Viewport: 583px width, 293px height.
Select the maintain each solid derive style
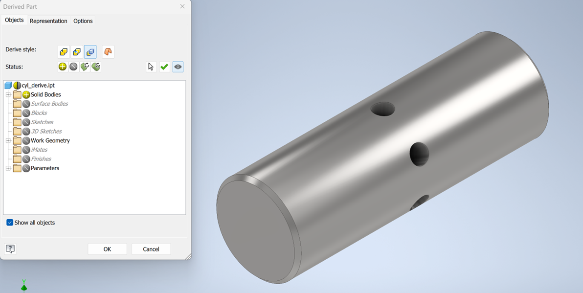point(90,52)
